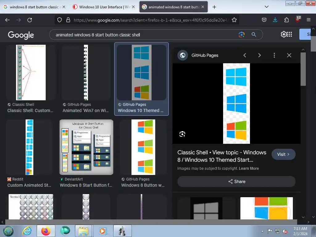Click the preview panel vertical scrollbar
The height and width of the screenshot is (237, 316).
303,69
